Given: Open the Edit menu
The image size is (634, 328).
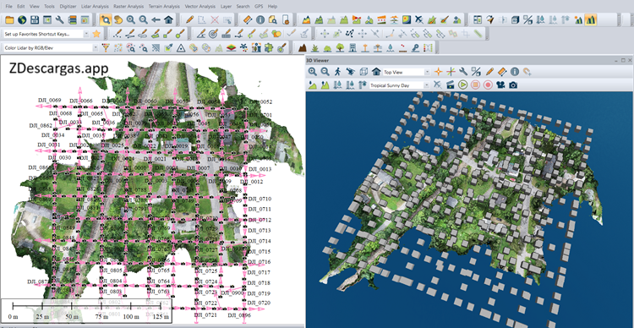Looking at the screenshot, I should coord(21,7).
